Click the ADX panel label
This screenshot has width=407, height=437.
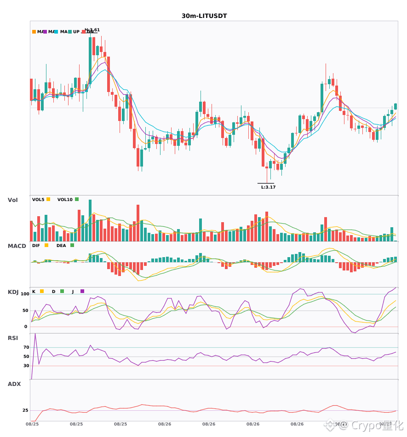(14, 384)
